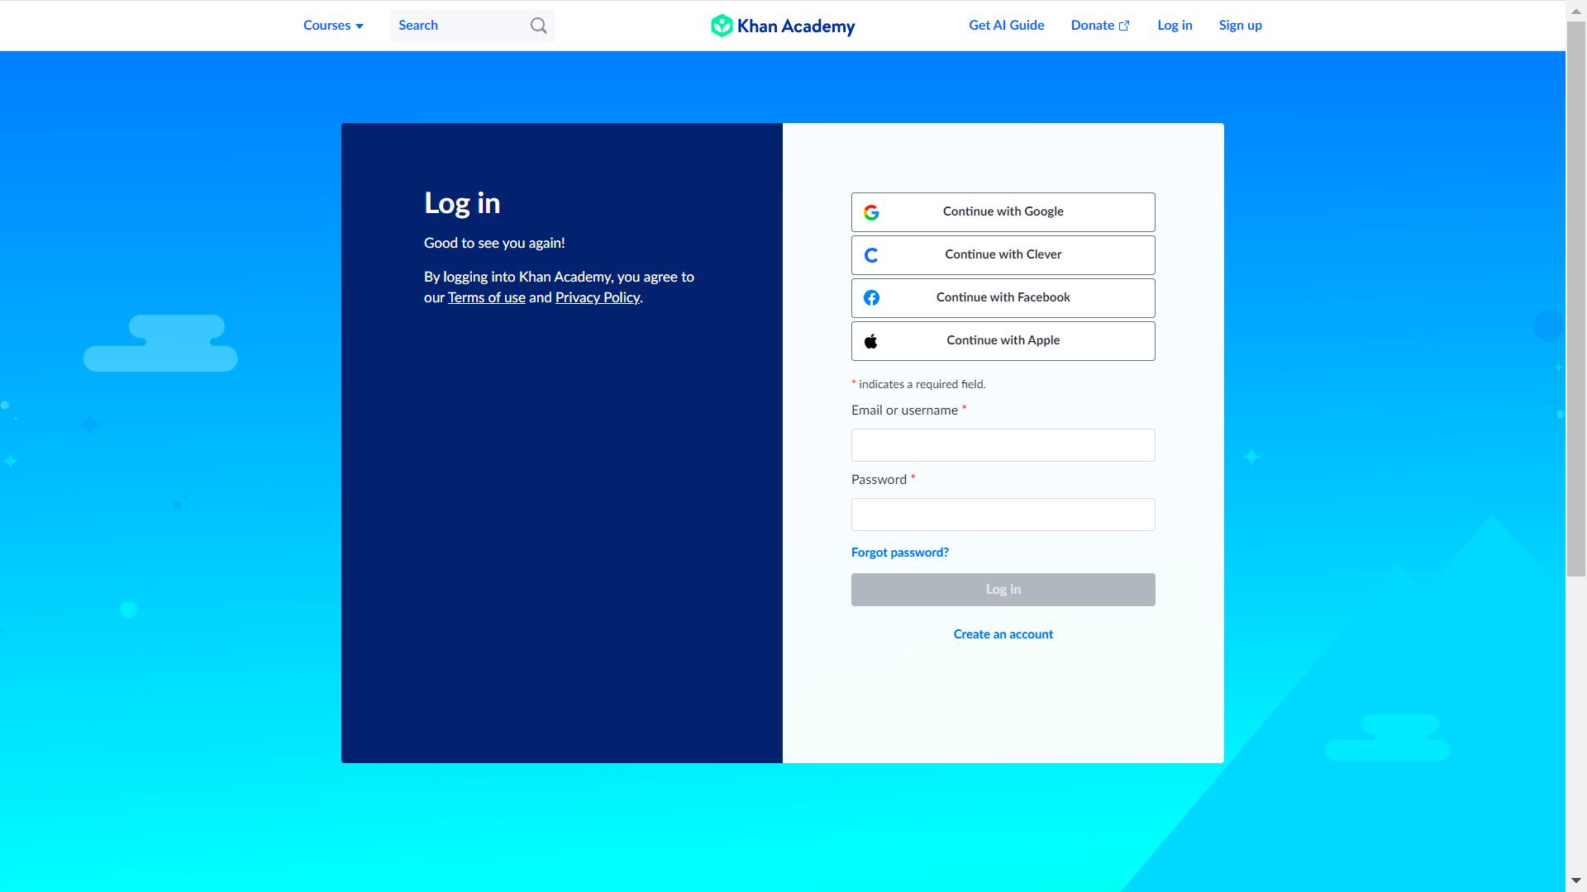Select the Email or username input field
The width and height of the screenshot is (1587, 892).
tap(1003, 444)
